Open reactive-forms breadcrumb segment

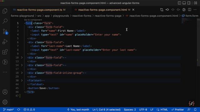point(82,16)
